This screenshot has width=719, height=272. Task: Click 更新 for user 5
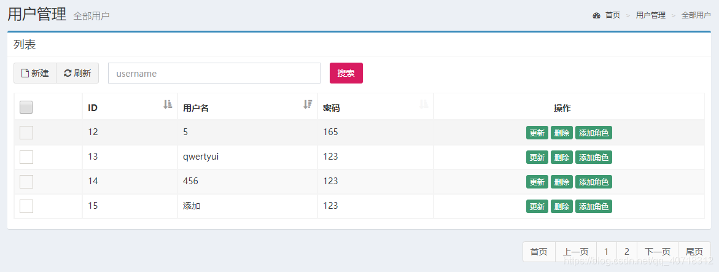[537, 133]
